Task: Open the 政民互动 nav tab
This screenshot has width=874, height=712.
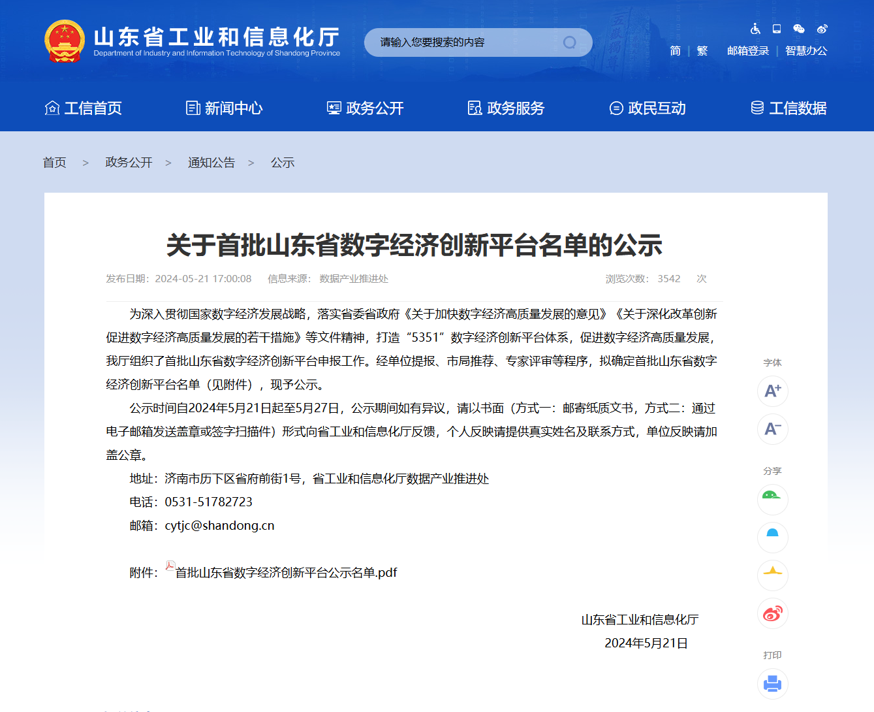Action: [647, 108]
